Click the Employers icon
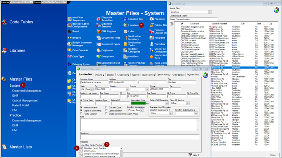Image resolution: width=282 pixels, height=158 pixels. (x=99, y=50)
